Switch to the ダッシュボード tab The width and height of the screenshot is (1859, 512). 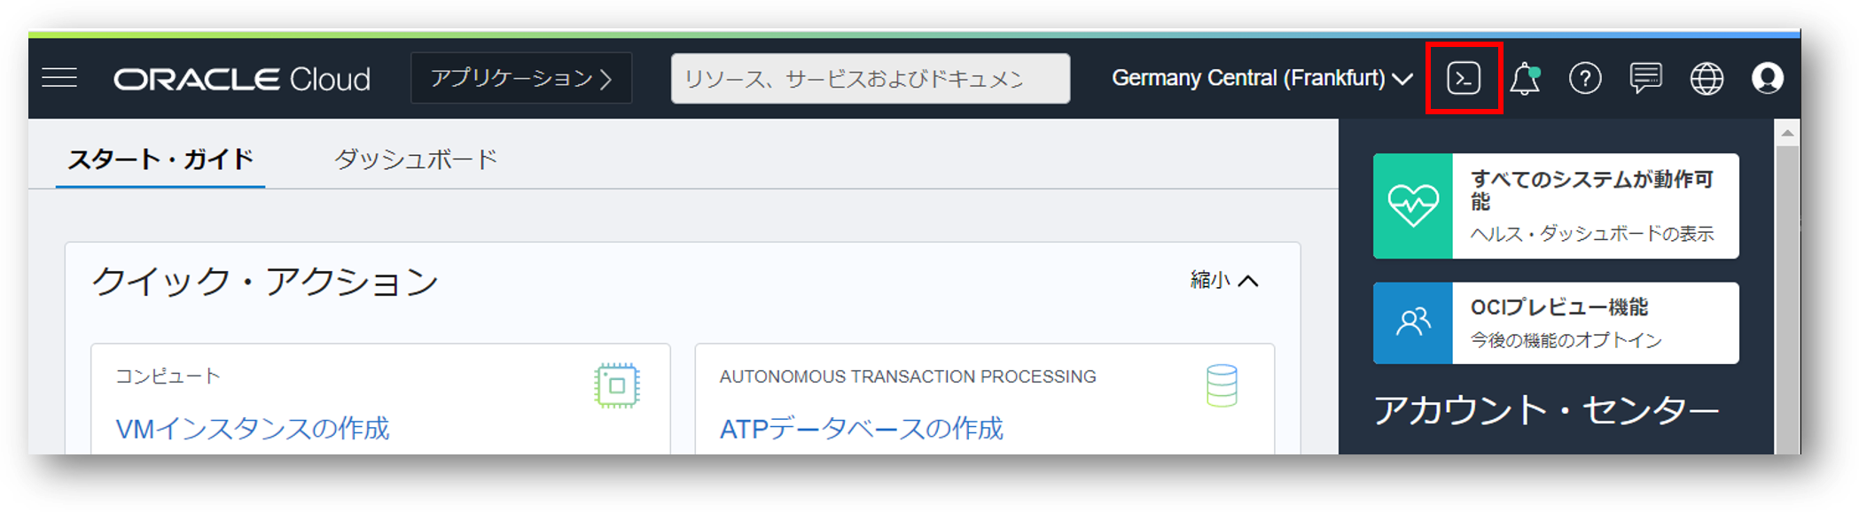416,159
